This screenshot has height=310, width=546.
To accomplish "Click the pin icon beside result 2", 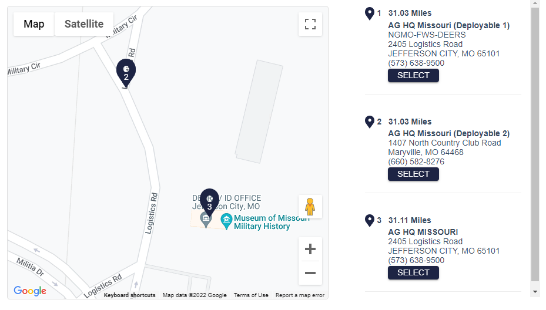I will (x=370, y=122).
